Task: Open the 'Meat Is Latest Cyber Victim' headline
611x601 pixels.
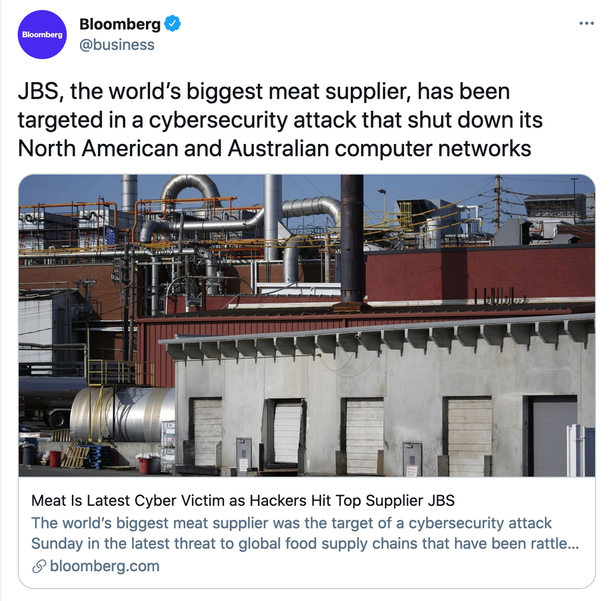Action: (x=243, y=500)
